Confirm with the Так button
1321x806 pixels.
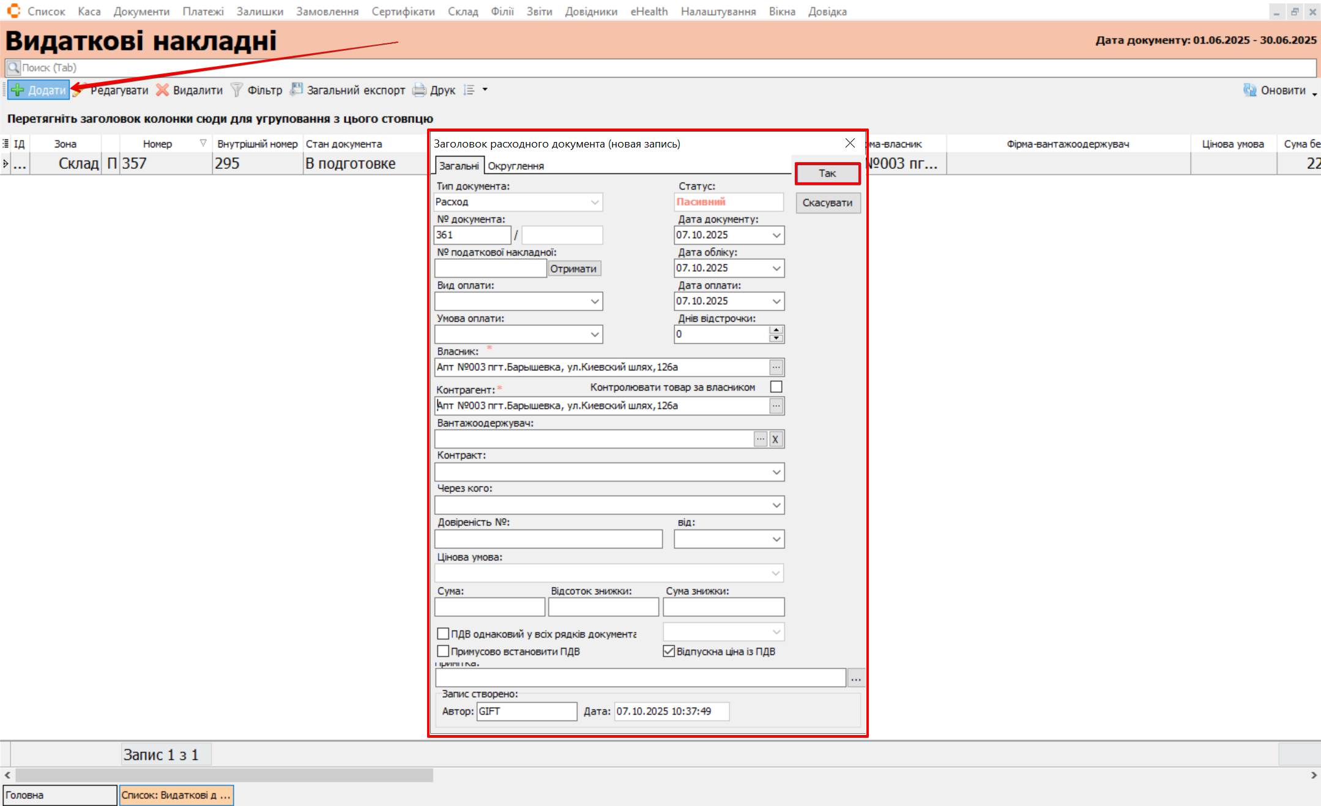[827, 173]
